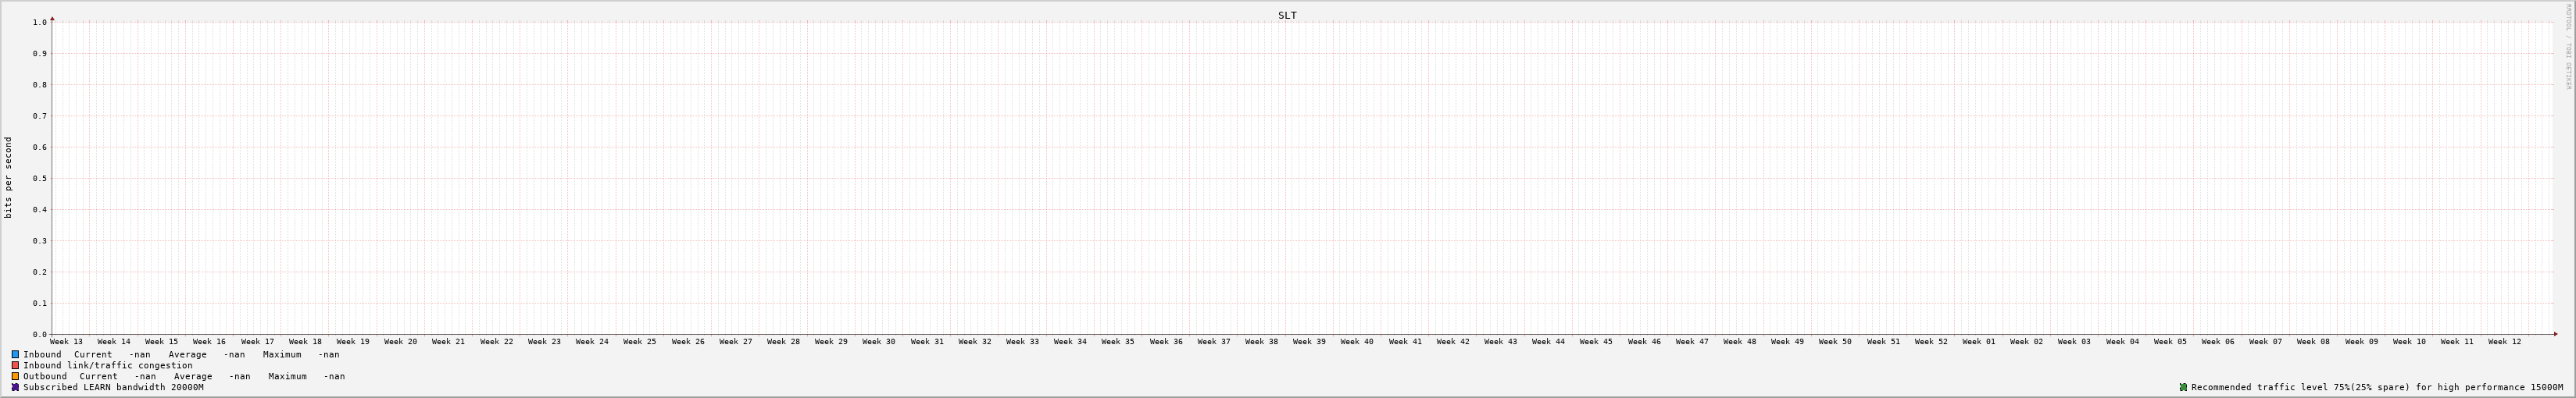
Task: Click the 1.0 y-axis value
Action: (x=39, y=22)
